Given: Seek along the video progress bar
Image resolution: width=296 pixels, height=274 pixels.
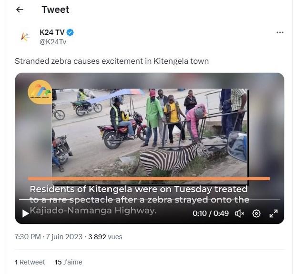Looking at the screenshot, I should point(150,199).
